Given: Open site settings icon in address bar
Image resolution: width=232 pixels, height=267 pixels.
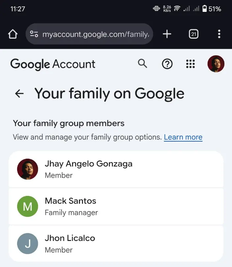Looking at the screenshot, I should tap(34, 34).
